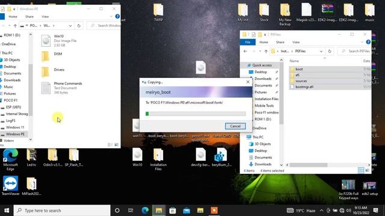The width and height of the screenshot is (385, 216).
Task: Open the Home tab in PEFiles window
Action: [263, 42]
